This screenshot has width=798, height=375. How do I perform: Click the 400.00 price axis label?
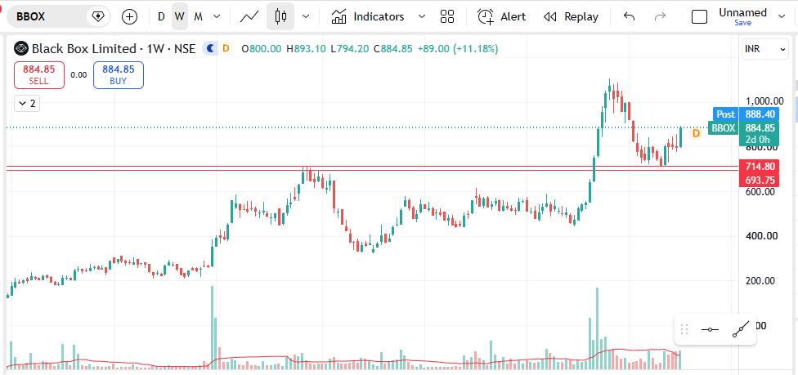point(762,236)
